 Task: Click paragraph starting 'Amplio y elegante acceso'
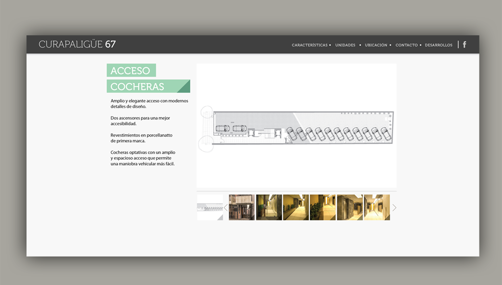click(149, 104)
